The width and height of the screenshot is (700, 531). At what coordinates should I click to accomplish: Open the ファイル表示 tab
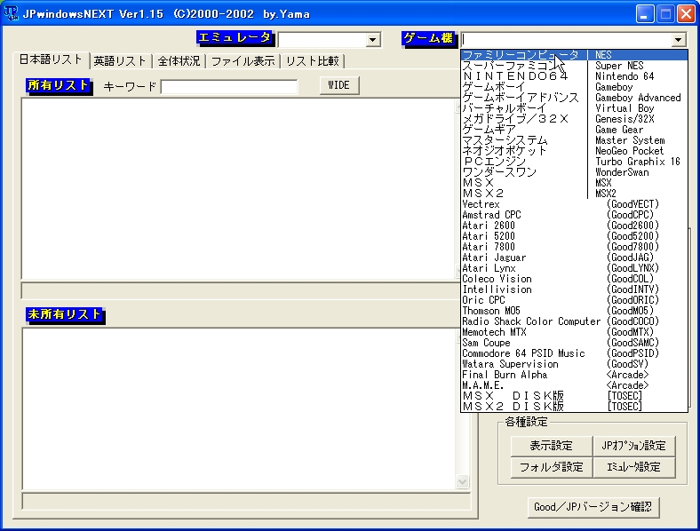click(243, 61)
